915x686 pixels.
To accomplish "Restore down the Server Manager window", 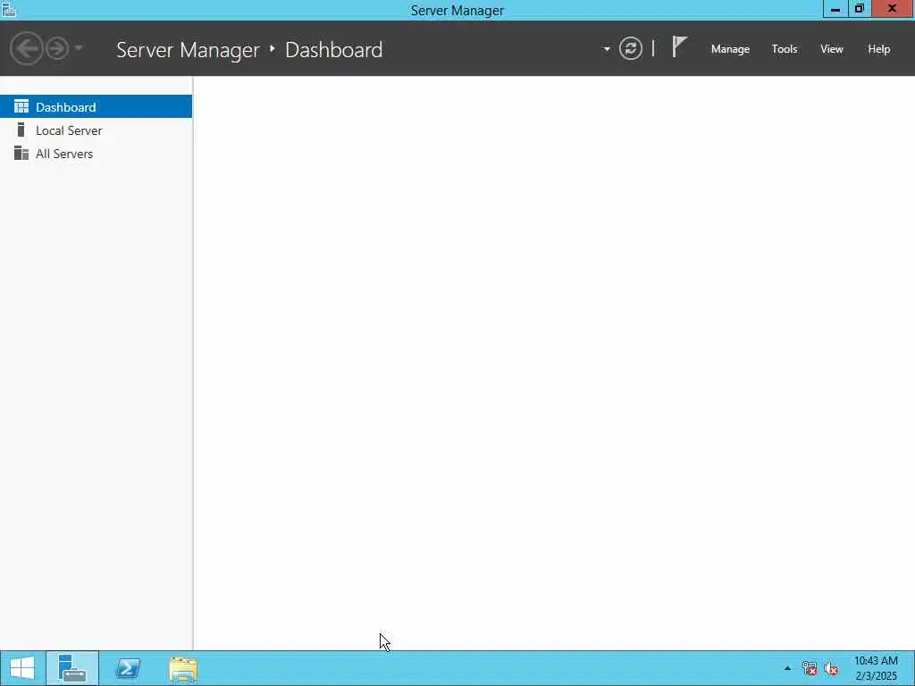I will tap(859, 9).
